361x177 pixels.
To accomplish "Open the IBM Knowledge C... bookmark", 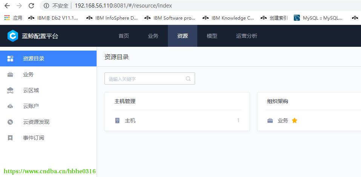I will click(228, 18).
